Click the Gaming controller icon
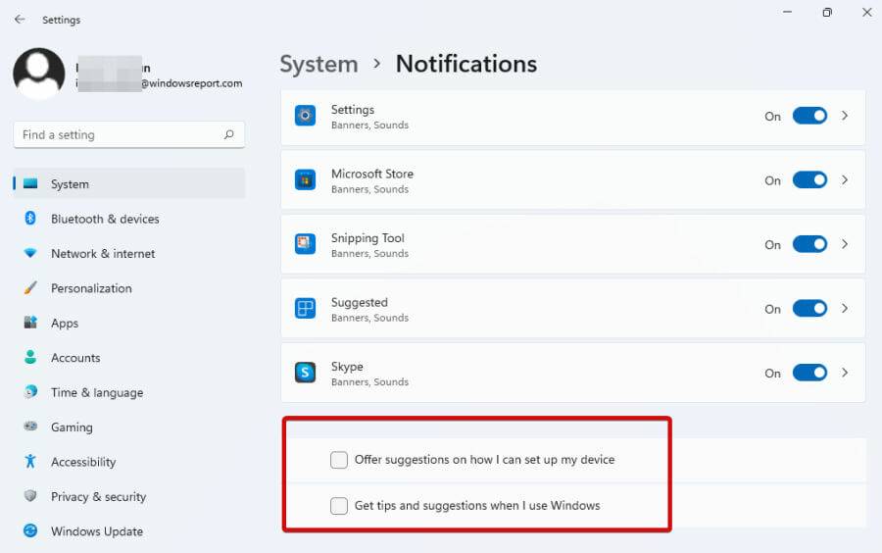Screen dimensions: 882x553 [30, 427]
